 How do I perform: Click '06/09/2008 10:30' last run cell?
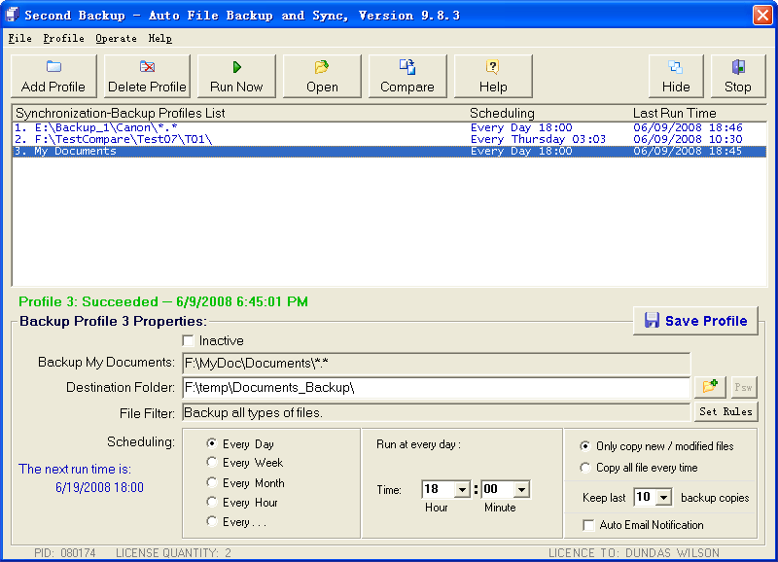(688, 139)
